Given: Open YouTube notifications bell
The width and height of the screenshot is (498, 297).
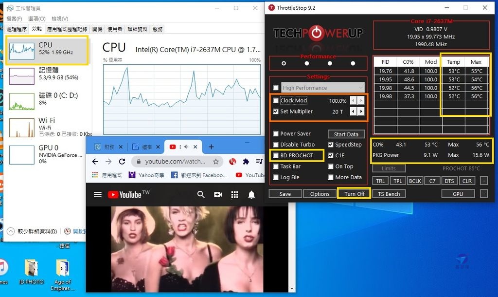Looking at the screenshot, I should point(252,194).
